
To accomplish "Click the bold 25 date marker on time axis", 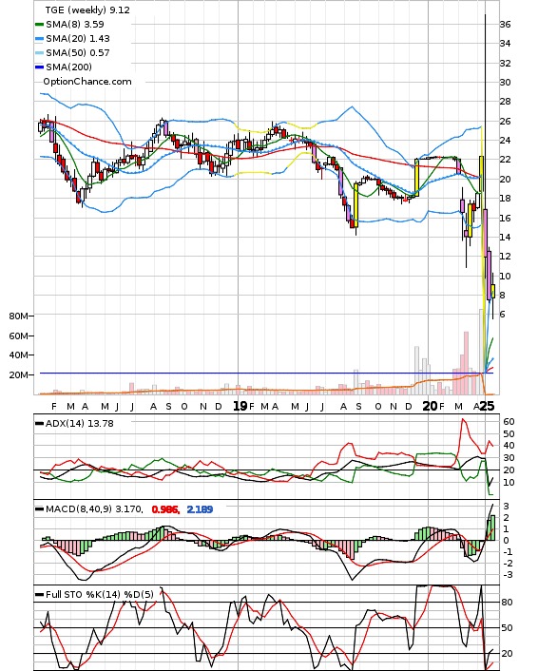I will coord(487,406).
